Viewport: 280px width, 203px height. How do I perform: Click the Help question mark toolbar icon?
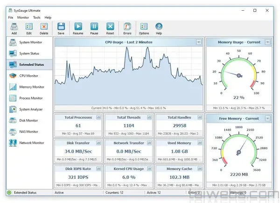(x=159, y=28)
